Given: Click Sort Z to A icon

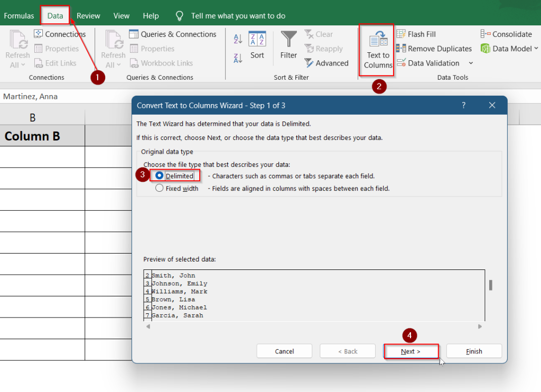Looking at the screenshot, I should (238, 57).
